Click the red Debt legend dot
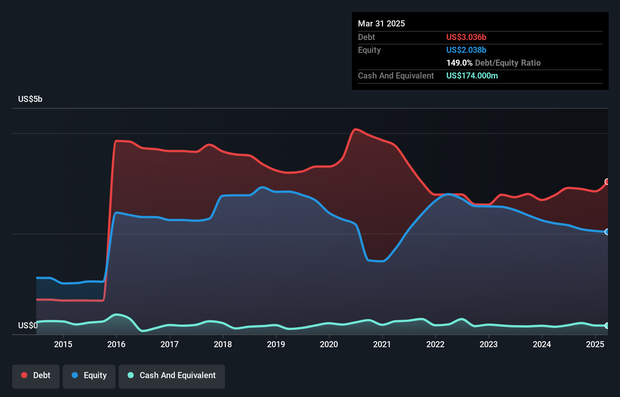This screenshot has height=397, width=620. 24,375
